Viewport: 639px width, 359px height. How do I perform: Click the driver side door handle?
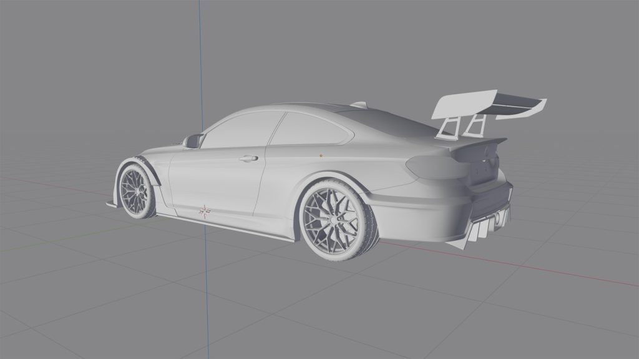click(248, 159)
